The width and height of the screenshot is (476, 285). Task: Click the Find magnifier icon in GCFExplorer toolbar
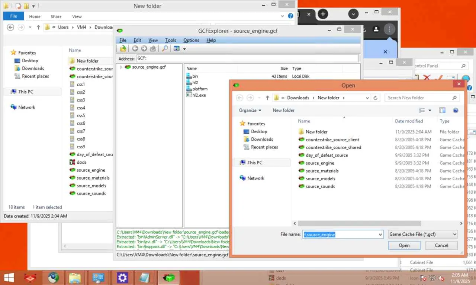click(165, 49)
